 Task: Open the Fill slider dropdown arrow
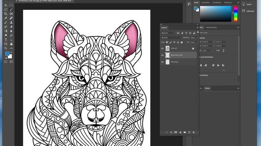point(197,42)
